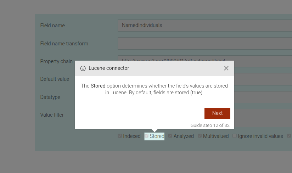The height and width of the screenshot is (173, 292).
Task: Click the bold Stored word in guide text
Action: point(98,86)
